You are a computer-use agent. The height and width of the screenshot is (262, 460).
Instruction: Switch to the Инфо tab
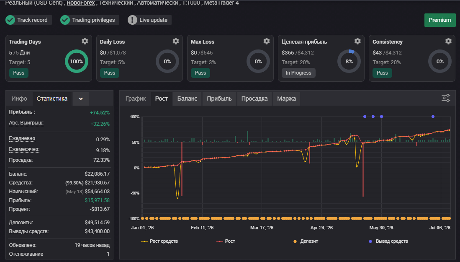[19, 99]
